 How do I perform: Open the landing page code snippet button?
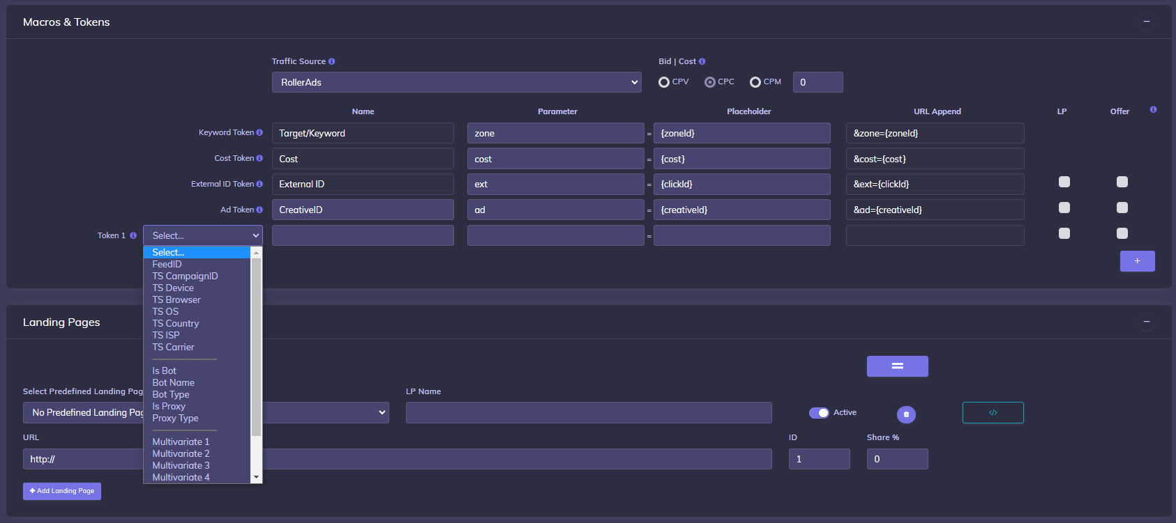[993, 412]
